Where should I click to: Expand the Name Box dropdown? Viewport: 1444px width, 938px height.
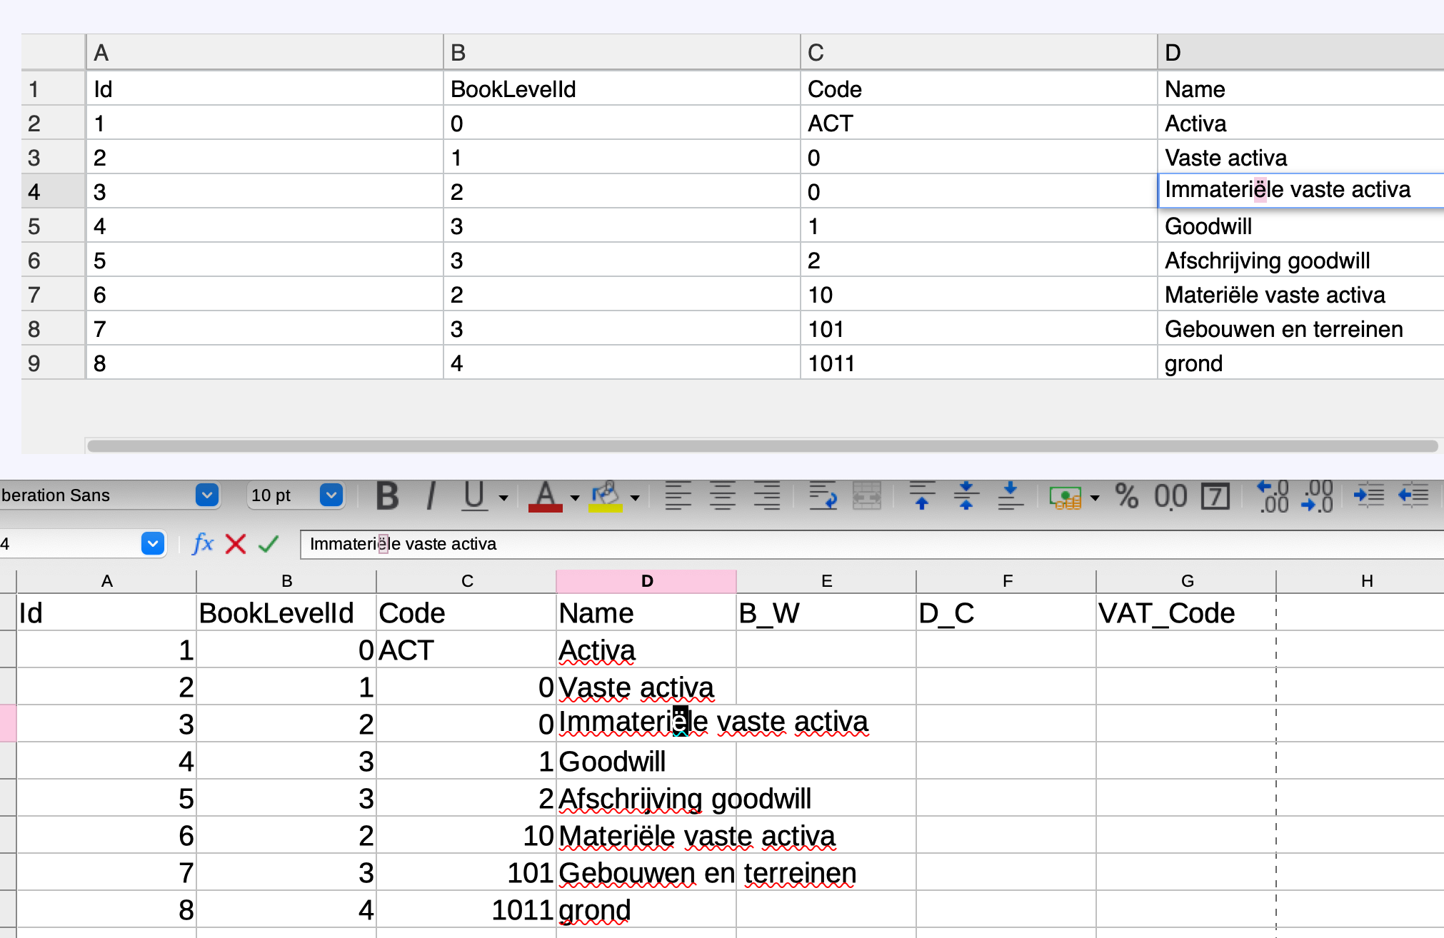(x=153, y=544)
